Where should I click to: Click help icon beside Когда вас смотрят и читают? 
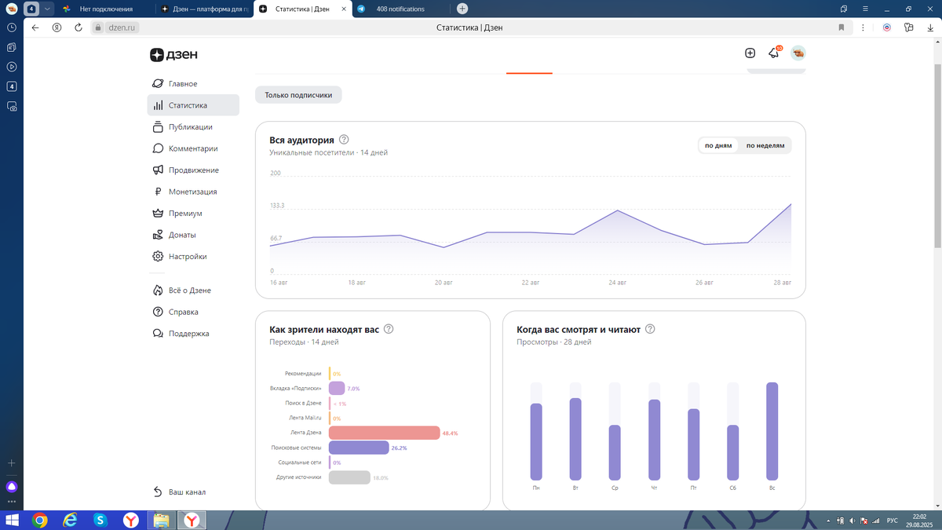point(649,330)
